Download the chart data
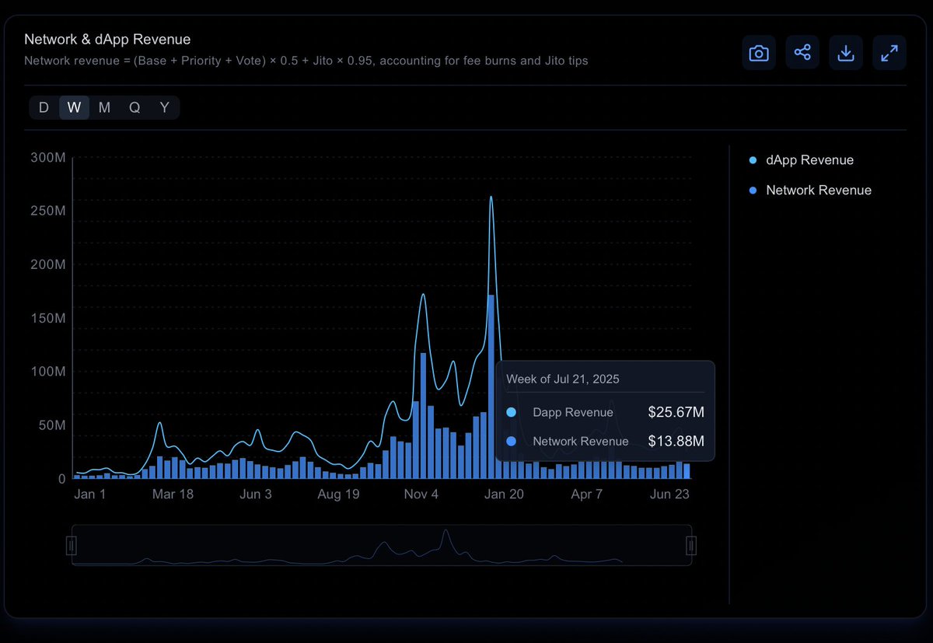 846,52
